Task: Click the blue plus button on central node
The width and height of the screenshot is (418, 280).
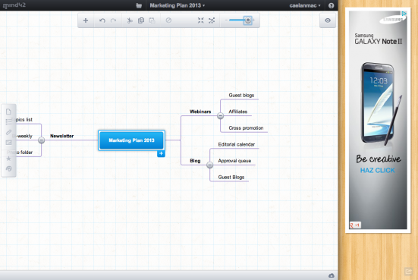Action: (x=161, y=153)
